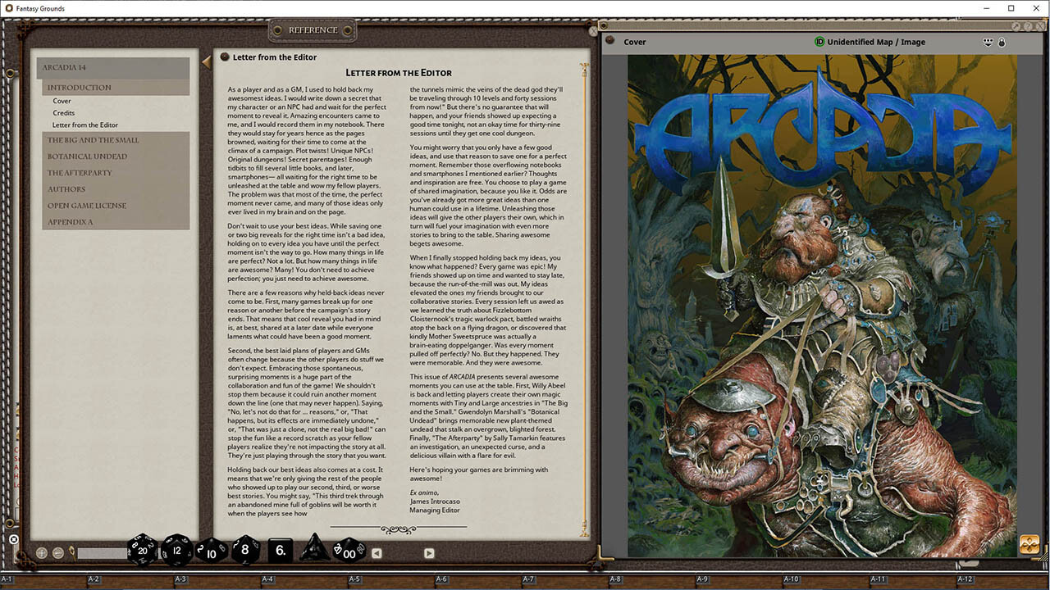This screenshot has width=1050, height=590.
Task: Collapse the sidebar using the left arrow
Action: tap(206, 62)
